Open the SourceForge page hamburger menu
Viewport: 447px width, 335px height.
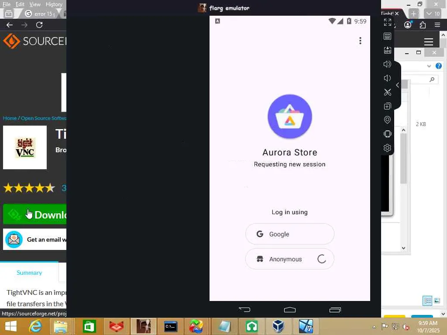point(429,41)
